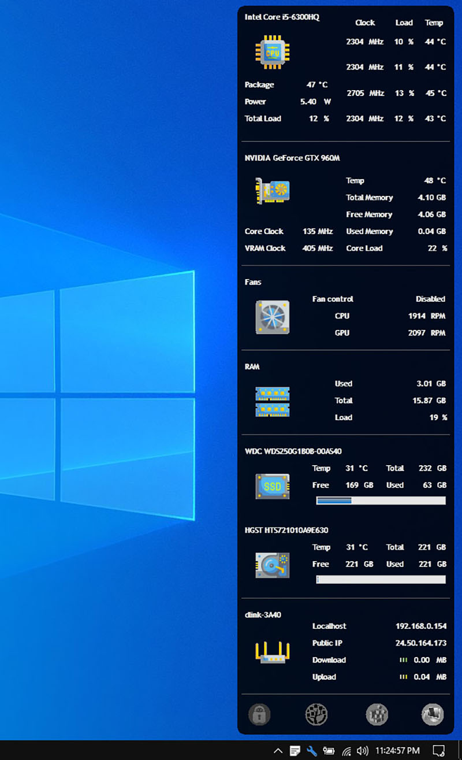Open the blue wrench tray icon
Screen dimensions: 462x760
click(312, 751)
